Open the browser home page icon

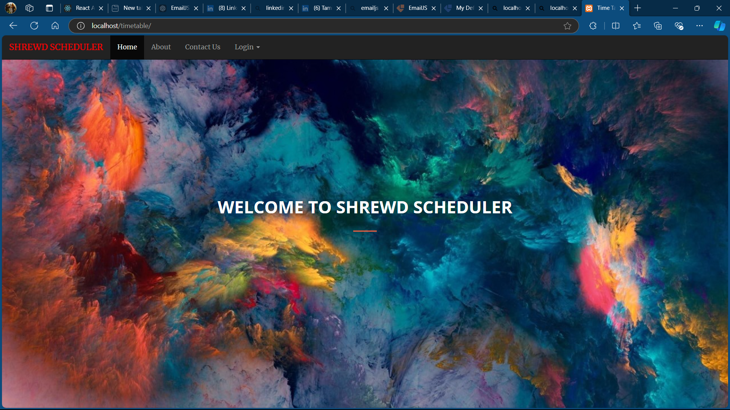[55, 25]
